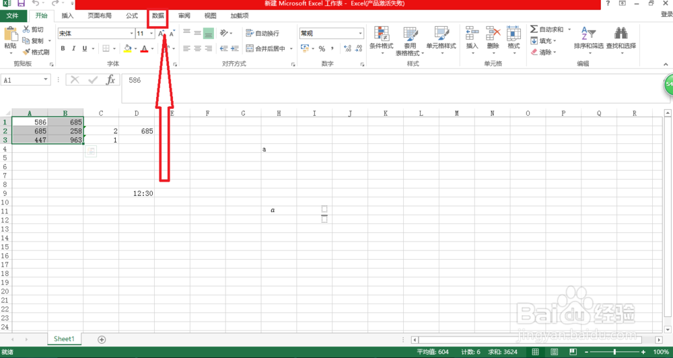Click the Copy (复制) icon
The width and height of the screenshot is (673, 358).
(26, 40)
